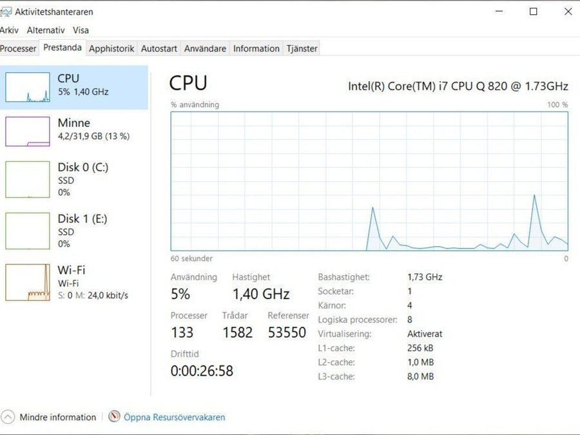This screenshot has width=580, height=435.
Task: Open the Användare tab
Action: 205,48
